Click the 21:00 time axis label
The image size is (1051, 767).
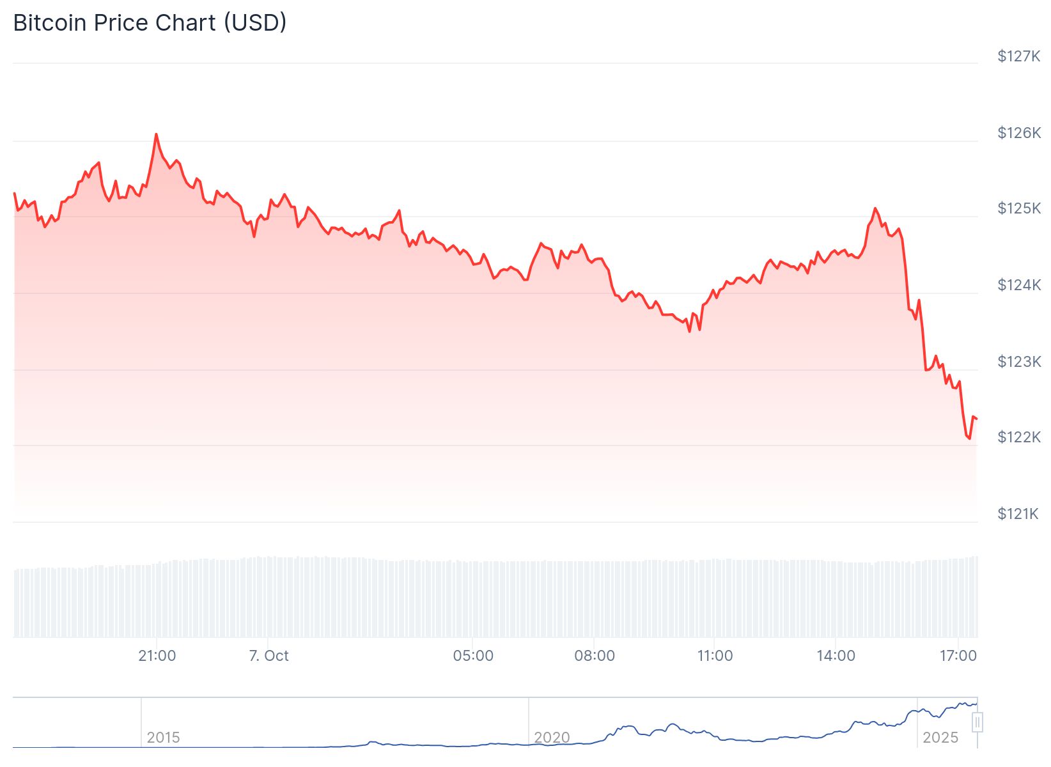tap(157, 656)
